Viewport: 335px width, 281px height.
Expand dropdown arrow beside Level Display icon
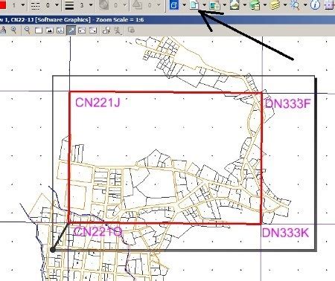tap(285, 4)
